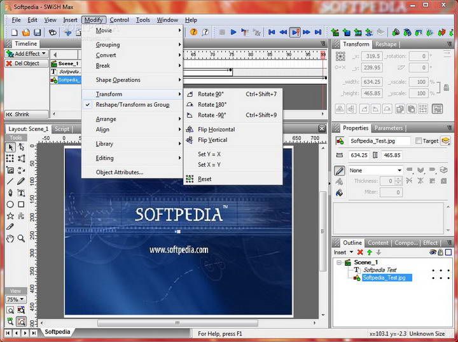Expand the Arrange submenu
458x342 pixels.
(x=132, y=119)
